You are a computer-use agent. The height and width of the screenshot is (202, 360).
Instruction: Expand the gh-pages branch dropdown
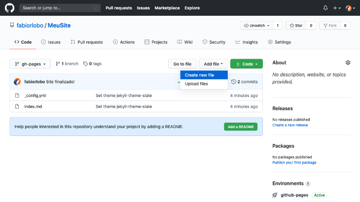pos(30,64)
